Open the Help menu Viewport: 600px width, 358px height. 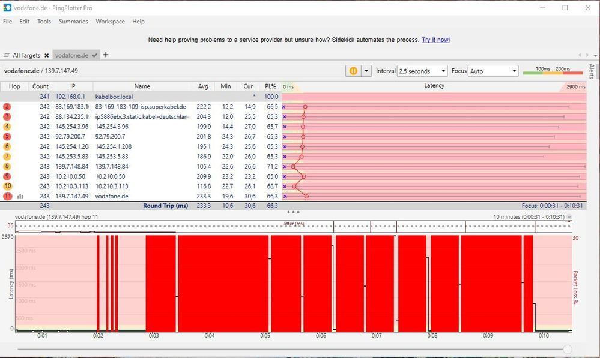click(x=139, y=22)
